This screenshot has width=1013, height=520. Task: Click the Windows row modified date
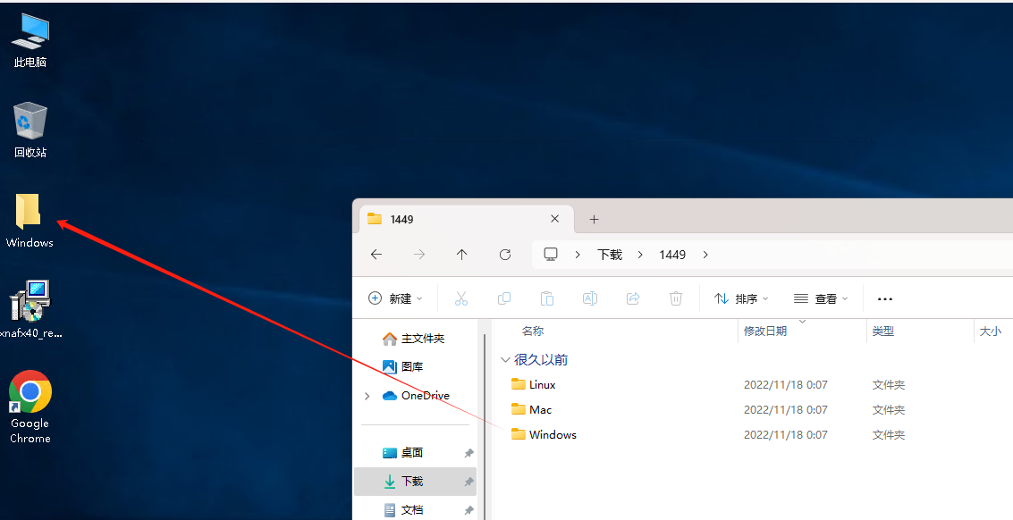pos(786,435)
